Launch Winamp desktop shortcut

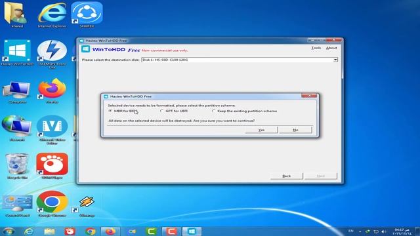[x=87, y=205]
